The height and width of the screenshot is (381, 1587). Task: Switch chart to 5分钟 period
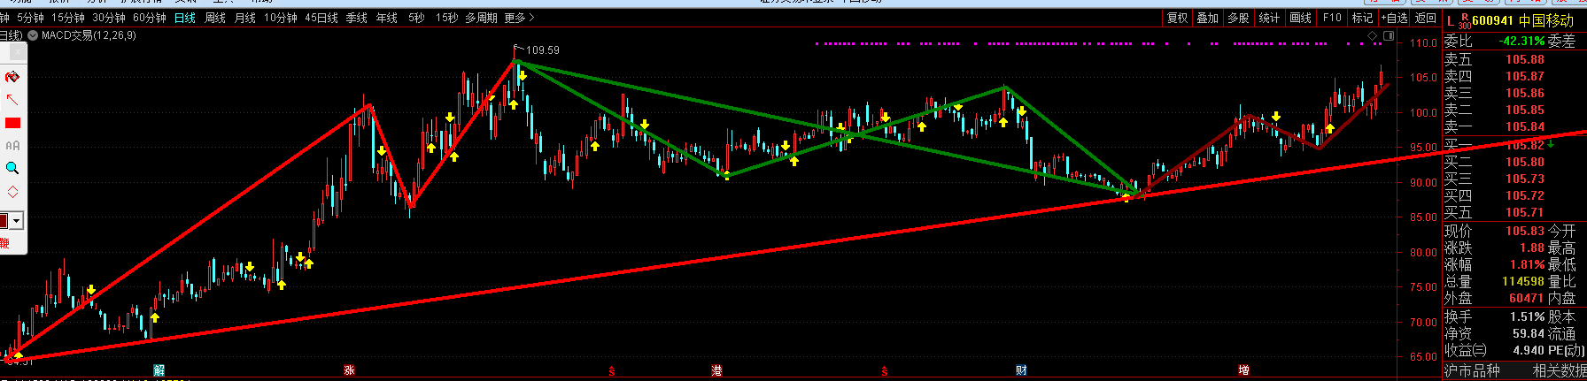31,18
